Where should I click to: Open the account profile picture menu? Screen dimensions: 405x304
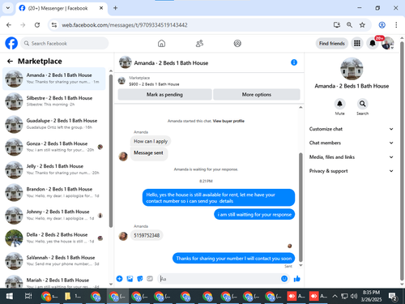coord(387,43)
